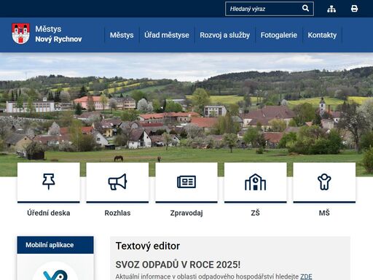The height and width of the screenshot is (280, 373).
Task: Follow the ZDE link about waste info
Action: tap(306, 276)
